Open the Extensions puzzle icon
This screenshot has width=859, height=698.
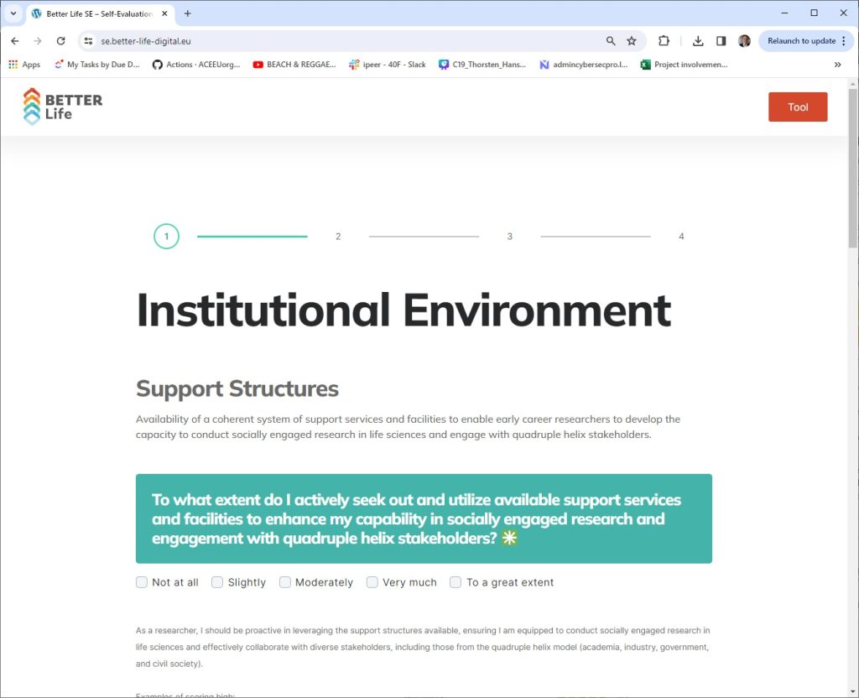tap(664, 41)
